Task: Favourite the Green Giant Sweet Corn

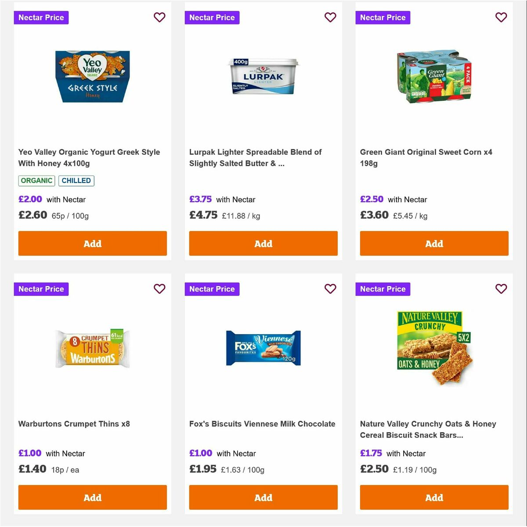Action: click(x=501, y=18)
